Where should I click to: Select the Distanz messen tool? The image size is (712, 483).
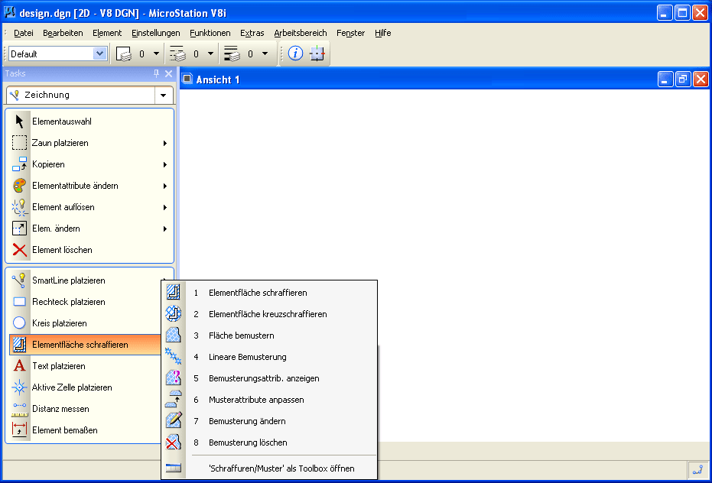click(x=20, y=409)
